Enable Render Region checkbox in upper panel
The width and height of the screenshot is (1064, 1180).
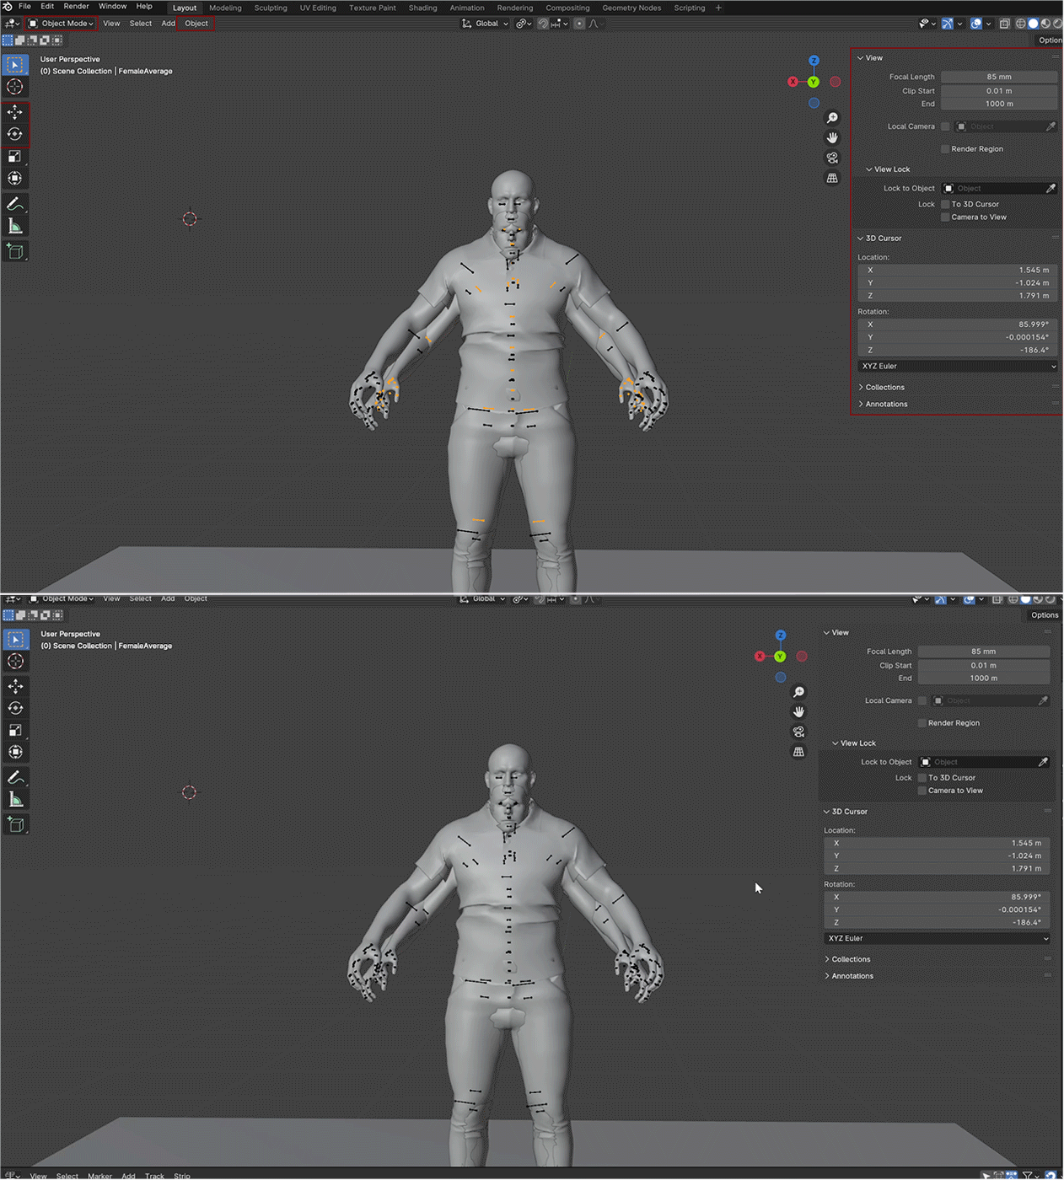pos(945,149)
